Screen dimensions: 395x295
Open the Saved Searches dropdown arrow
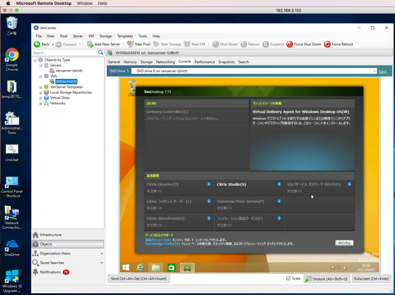[102, 263]
